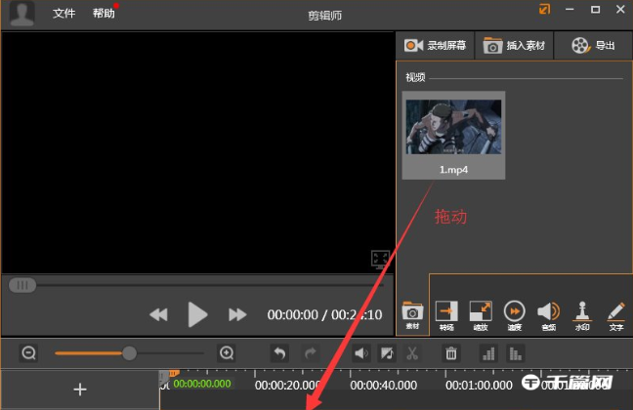Click the timeline zoom slider handle
The image size is (633, 410).
point(129,353)
